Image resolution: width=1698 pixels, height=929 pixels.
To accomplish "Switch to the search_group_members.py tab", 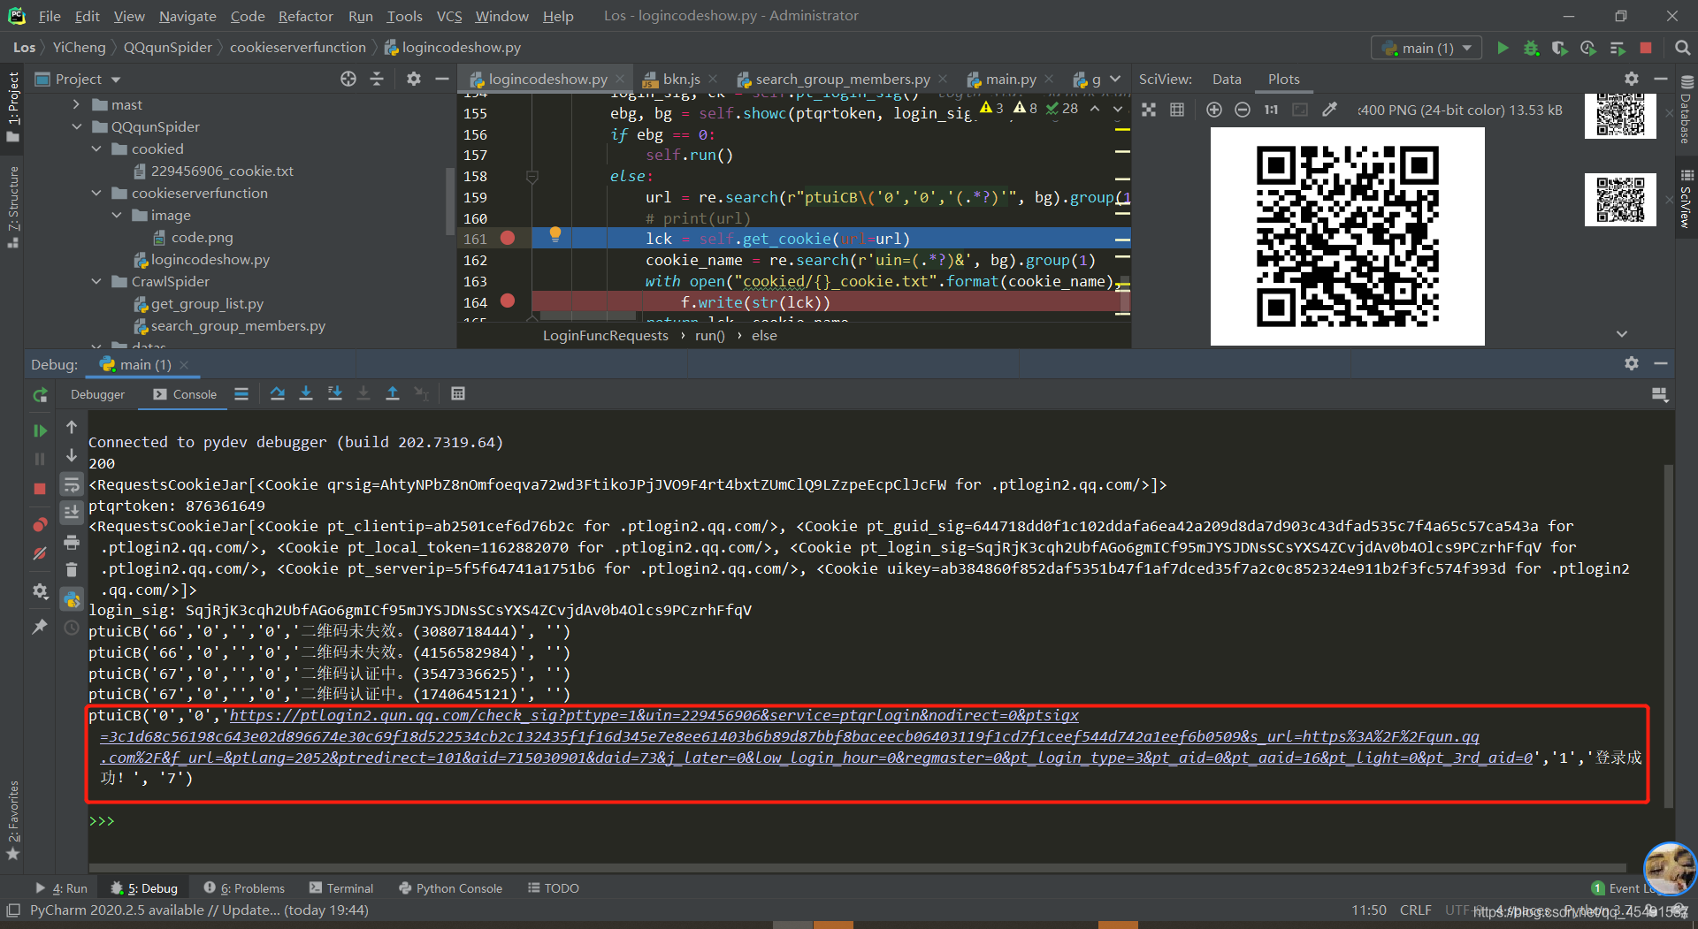I will [x=841, y=79].
